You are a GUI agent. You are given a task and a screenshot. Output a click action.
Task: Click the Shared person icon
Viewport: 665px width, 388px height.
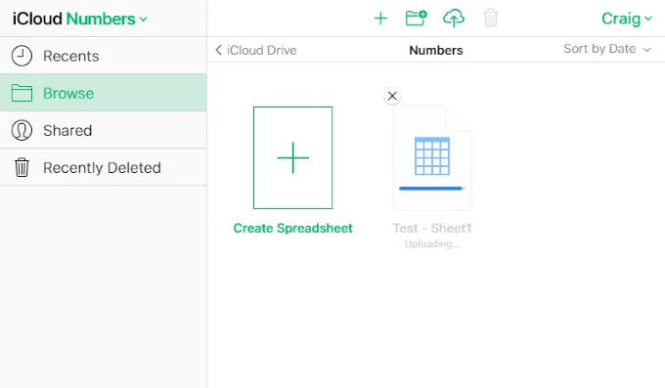22,130
